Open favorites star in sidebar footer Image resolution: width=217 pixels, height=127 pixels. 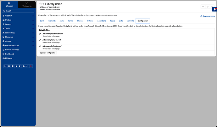16,66
